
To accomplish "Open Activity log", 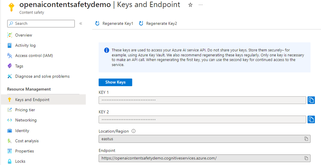I will tap(25, 45).
